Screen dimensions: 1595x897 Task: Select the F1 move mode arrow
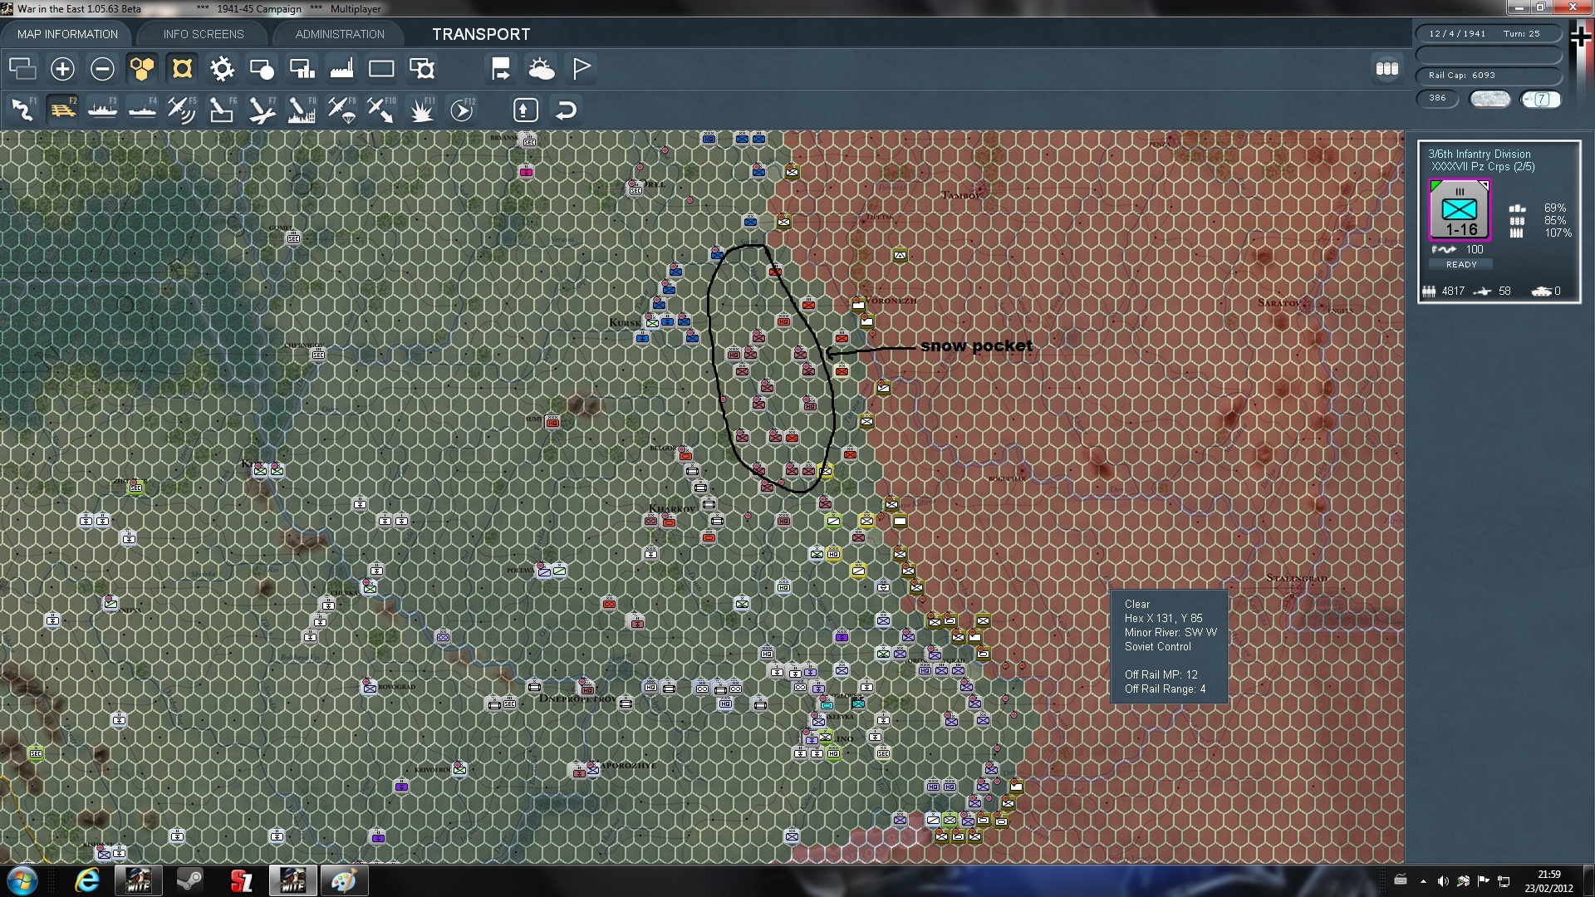click(x=22, y=110)
